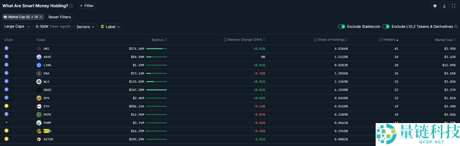
Task: Click SPX share value 0.0438%
Action: pos(341,98)
